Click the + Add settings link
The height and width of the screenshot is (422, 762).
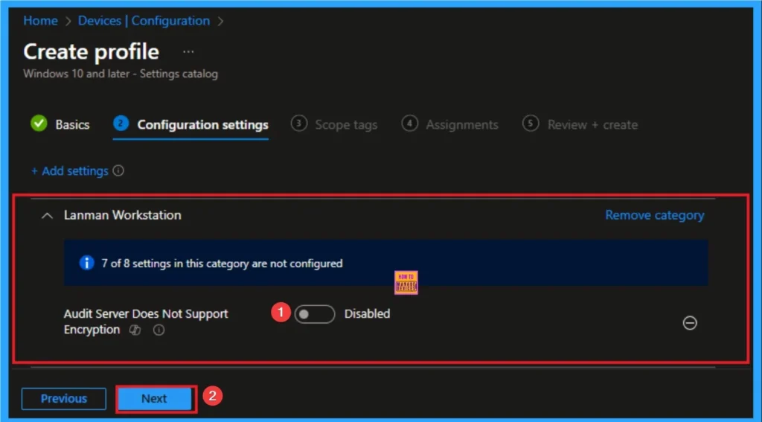tap(70, 170)
